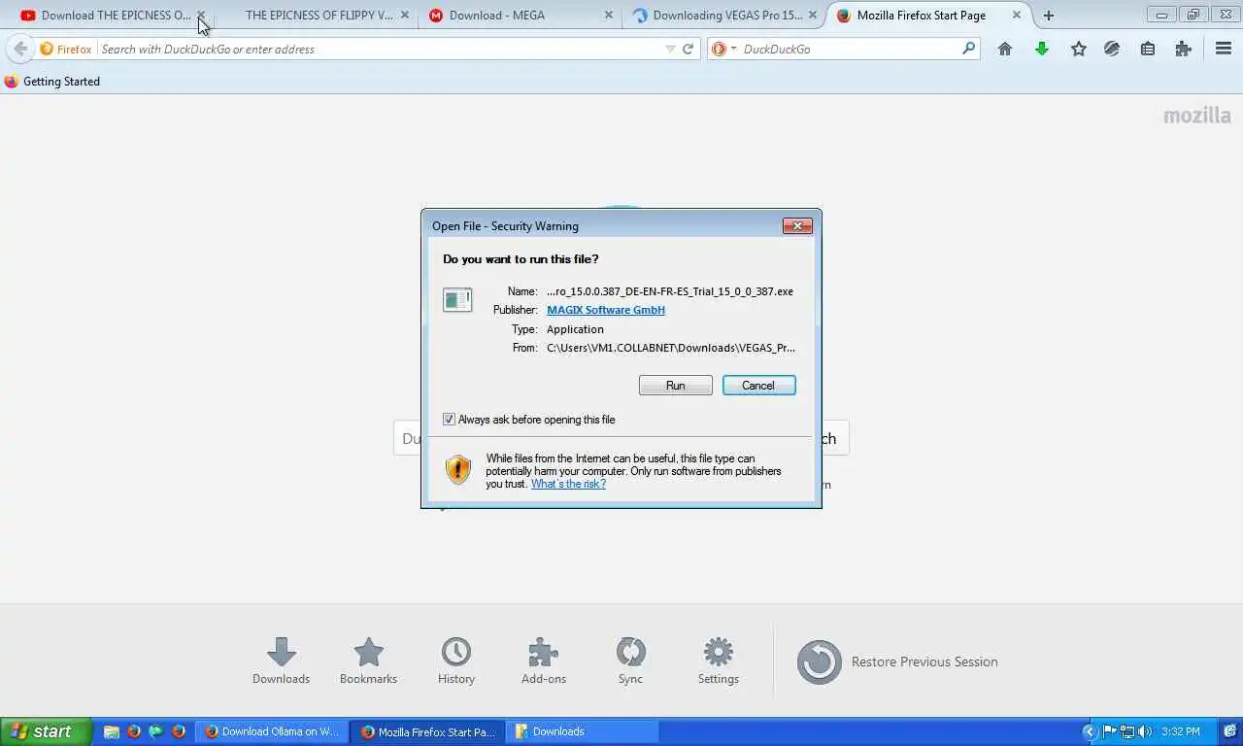Click the green chat quick launch icon

point(156,731)
